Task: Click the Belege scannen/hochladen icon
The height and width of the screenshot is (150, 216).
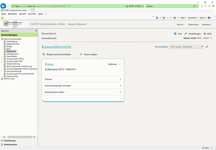Action: [43, 54]
